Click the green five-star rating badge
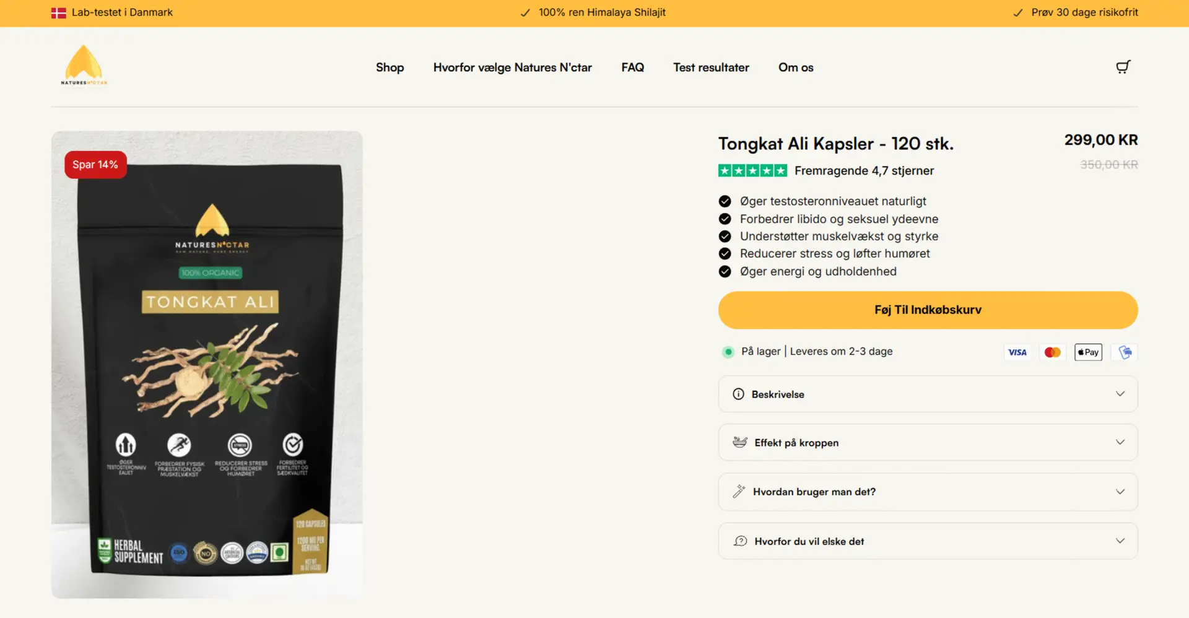Screen dimensions: 1189x618 pyautogui.click(x=752, y=170)
